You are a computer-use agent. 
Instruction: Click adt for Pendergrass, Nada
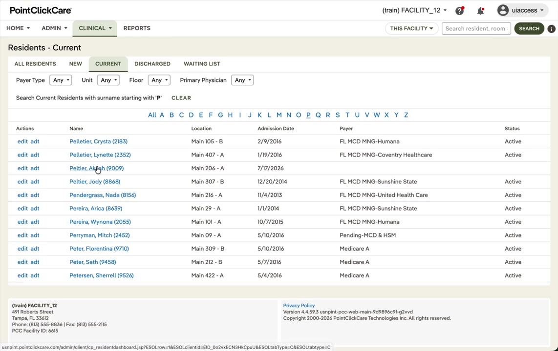[35, 195]
